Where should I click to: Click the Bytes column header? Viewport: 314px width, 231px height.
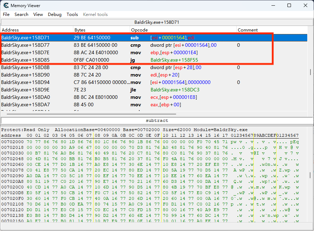point(101,30)
